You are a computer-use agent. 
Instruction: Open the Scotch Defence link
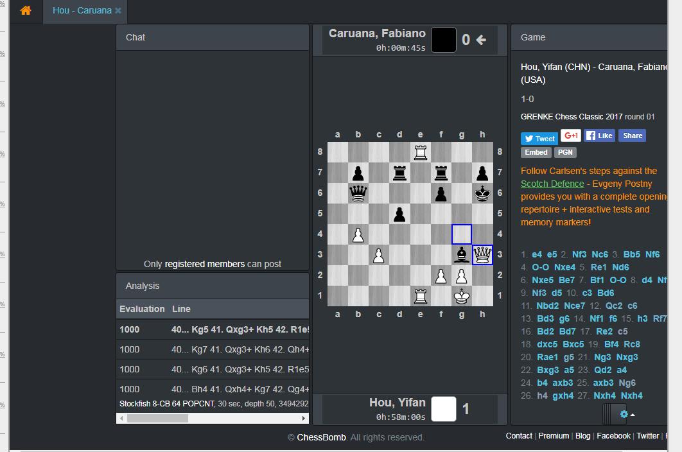pos(552,184)
